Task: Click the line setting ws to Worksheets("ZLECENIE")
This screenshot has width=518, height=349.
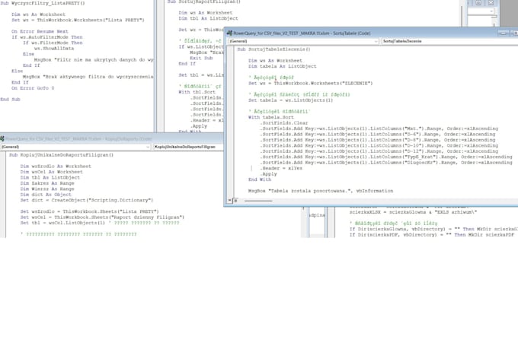Action: click(x=311, y=84)
